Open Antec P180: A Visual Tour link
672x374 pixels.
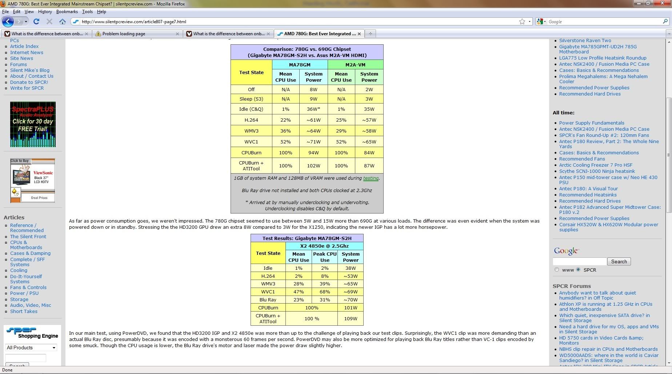[588, 189]
